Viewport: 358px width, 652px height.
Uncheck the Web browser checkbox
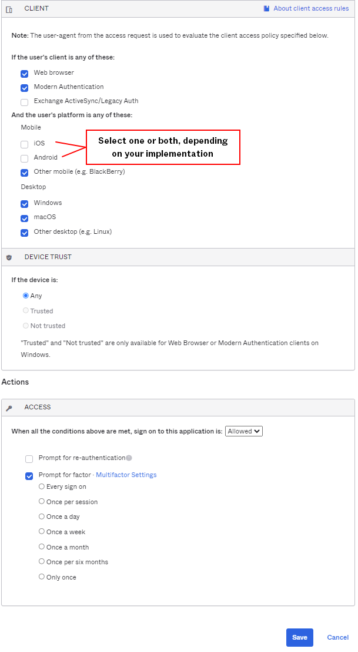point(25,74)
